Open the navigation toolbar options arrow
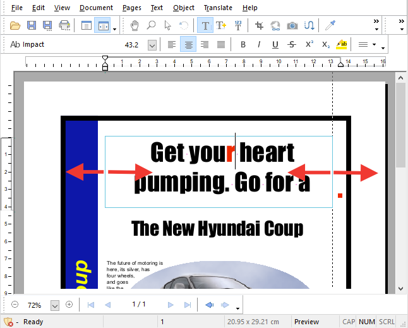 pos(237,308)
